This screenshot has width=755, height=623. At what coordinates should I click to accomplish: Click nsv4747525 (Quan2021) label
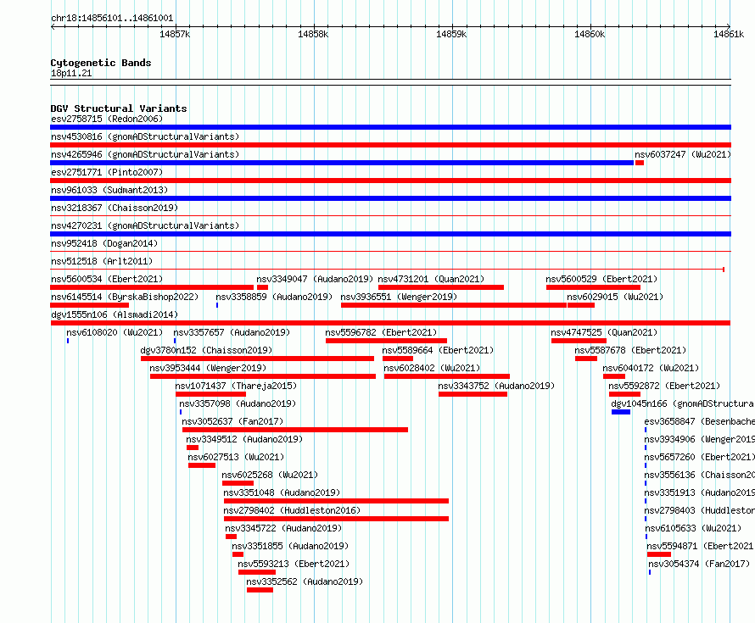tap(604, 332)
